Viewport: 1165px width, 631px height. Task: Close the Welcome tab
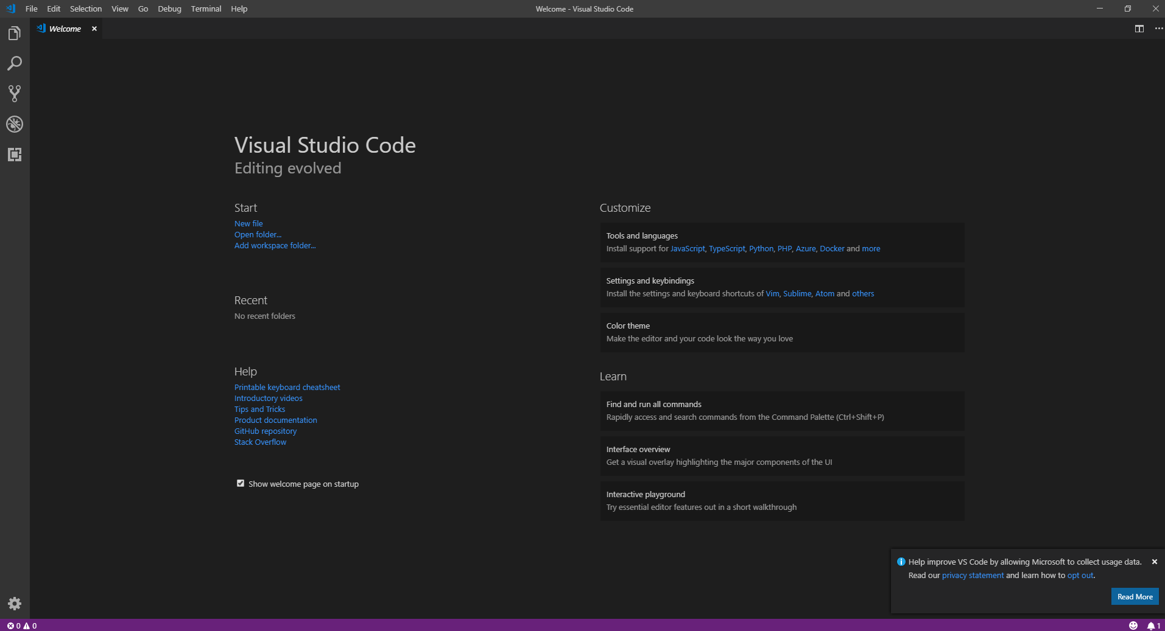tap(94, 29)
